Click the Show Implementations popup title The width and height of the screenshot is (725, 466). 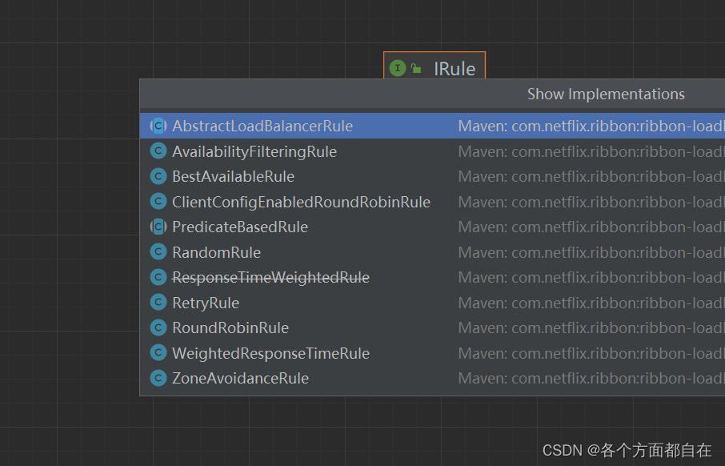606,94
